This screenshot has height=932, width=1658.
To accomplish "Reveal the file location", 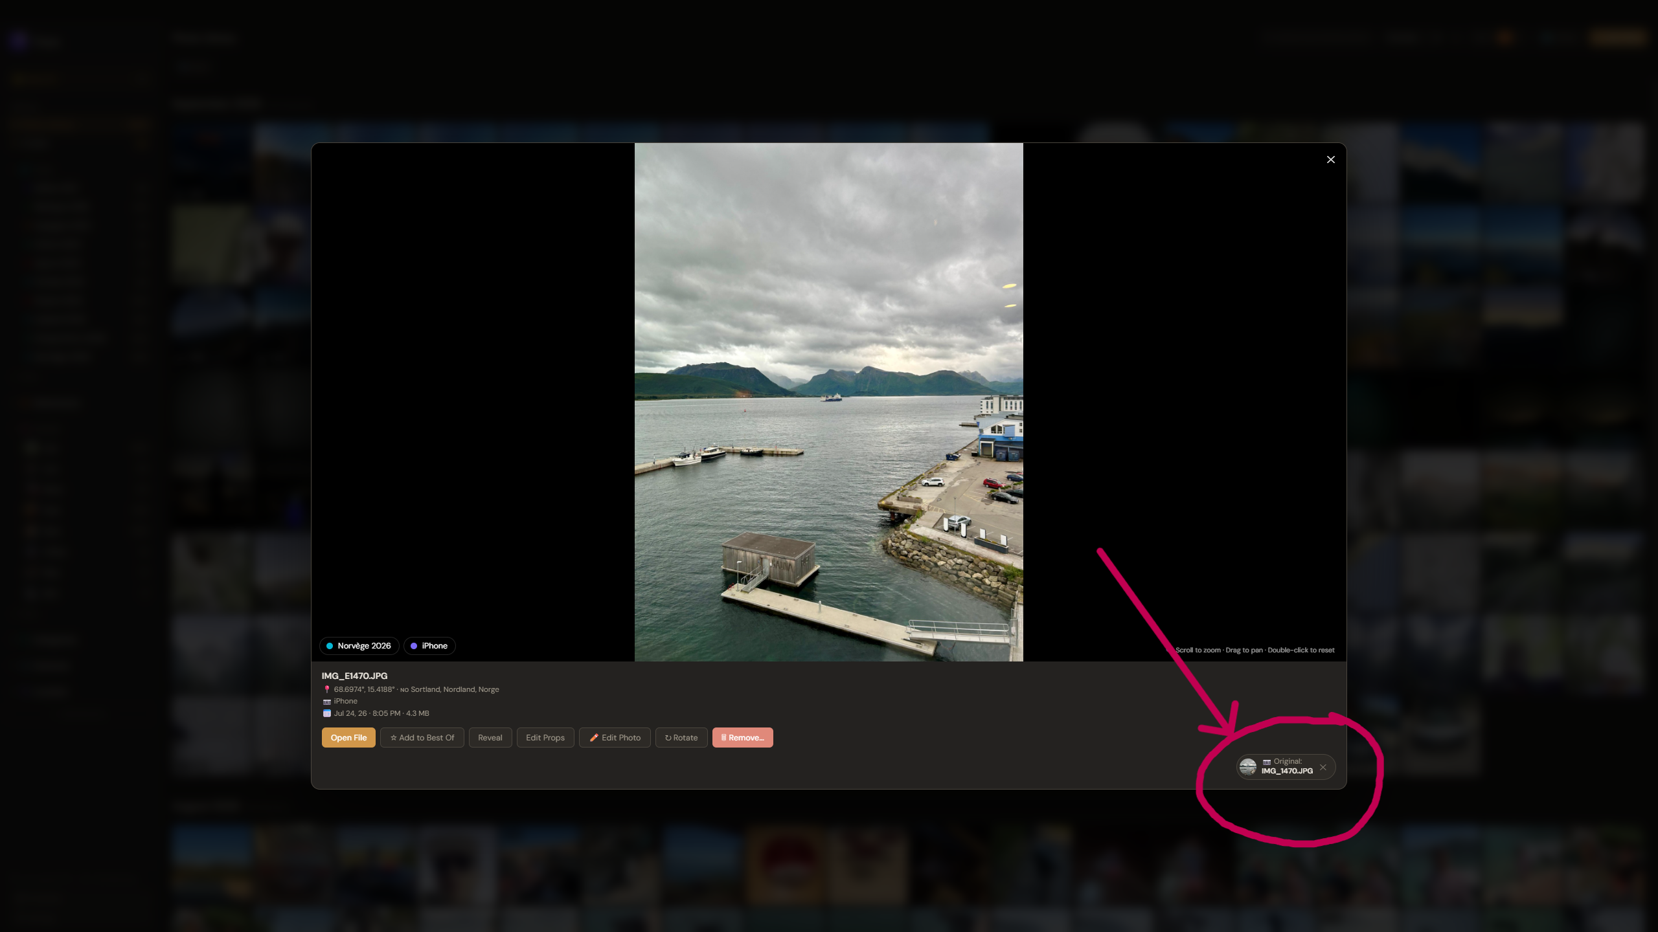I will [490, 737].
